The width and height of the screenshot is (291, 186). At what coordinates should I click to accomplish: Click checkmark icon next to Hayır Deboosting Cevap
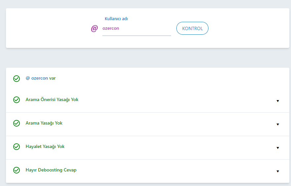click(17, 170)
